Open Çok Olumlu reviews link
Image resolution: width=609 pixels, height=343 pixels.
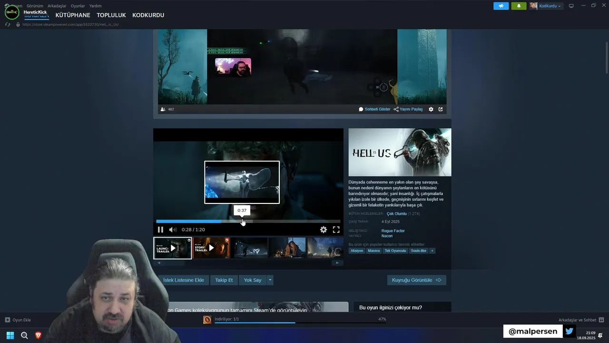click(x=397, y=214)
